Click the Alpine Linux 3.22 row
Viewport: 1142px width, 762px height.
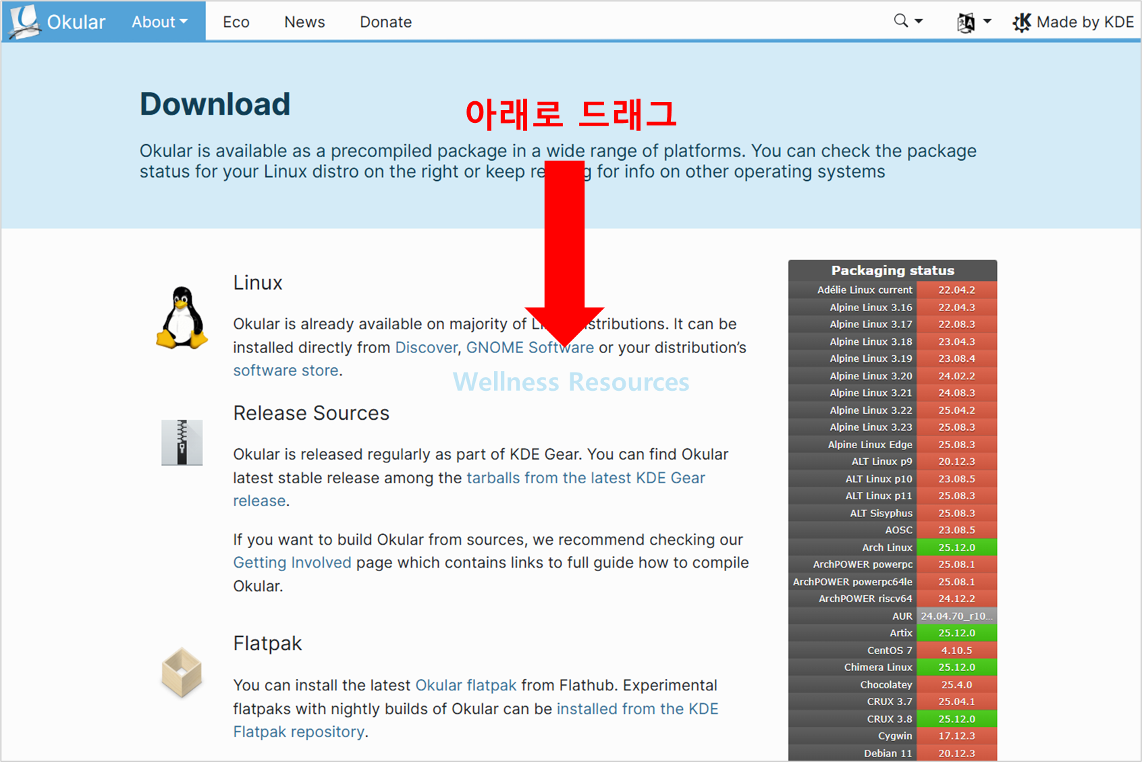pyautogui.click(x=892, y=410)
